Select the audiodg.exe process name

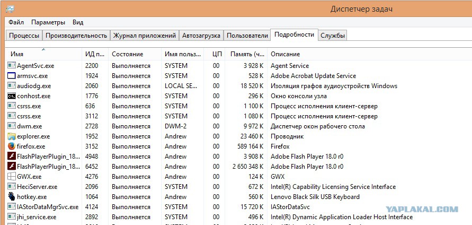tap(34, 85)
